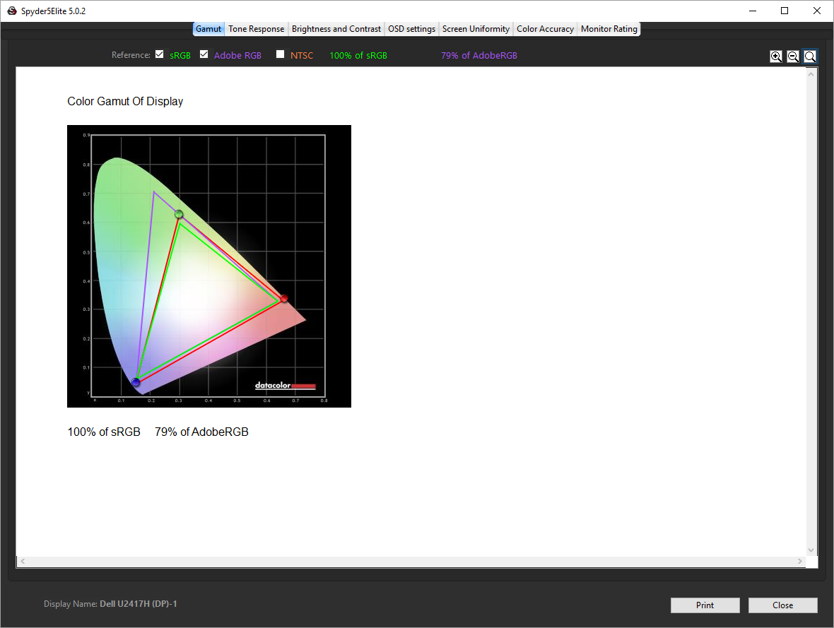The width and height of the screenshot is (834, 628).
Task: Click the fit-to-view magnifier icon
Action: pos(810,57)
